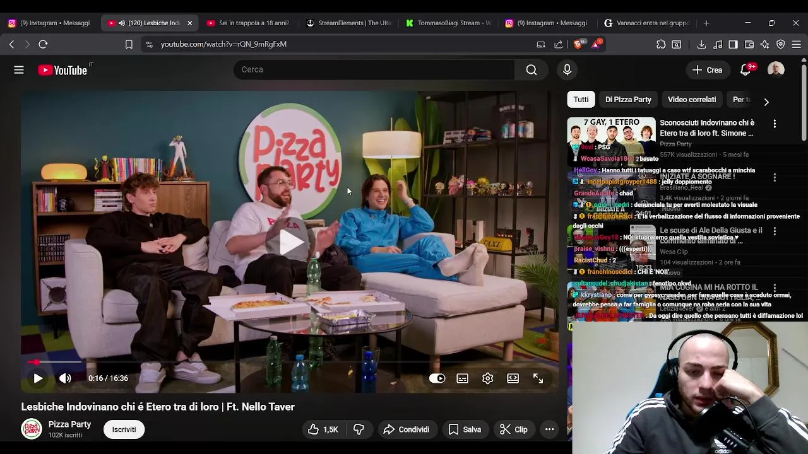
Task: Open options menu for 'Sconosciuti Indovinano' video
Action: point(775,124)
